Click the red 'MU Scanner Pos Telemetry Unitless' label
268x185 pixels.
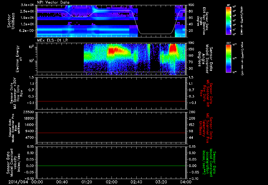pos(206,128)
